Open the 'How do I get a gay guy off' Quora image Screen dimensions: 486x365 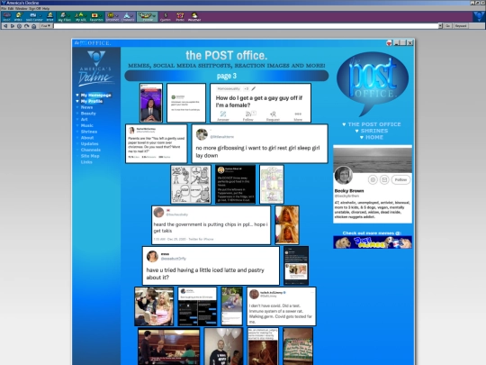coord(260,103)
